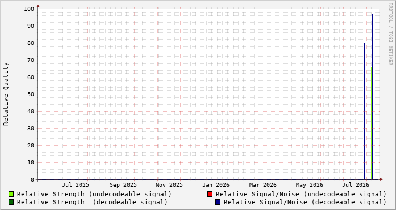Click the red arrow at x-axis end
396x210 pixels.
pyautogui.click(x=381, y=179)
